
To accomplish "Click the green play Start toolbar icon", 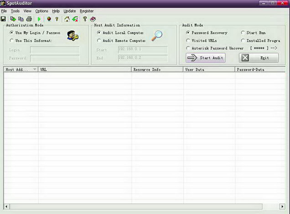I will point(39,19).
